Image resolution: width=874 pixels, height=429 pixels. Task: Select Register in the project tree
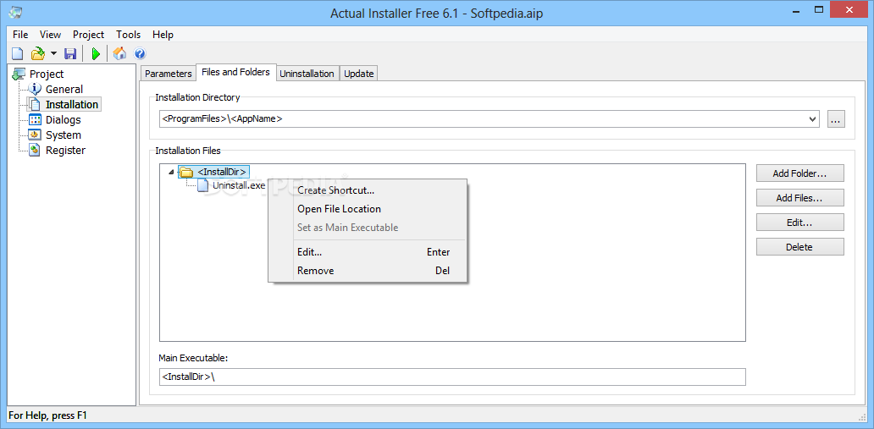click(65, 150)
